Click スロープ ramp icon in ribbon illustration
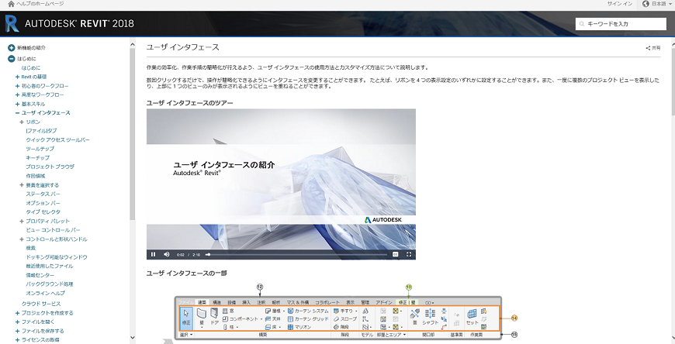Image resolution: width=675 pixels, height=344 pixels. coord(336,319)
